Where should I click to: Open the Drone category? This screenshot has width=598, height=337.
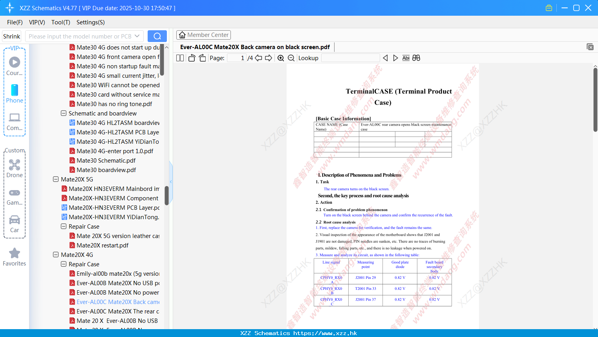pyautogui.click(x=15, y=168)
